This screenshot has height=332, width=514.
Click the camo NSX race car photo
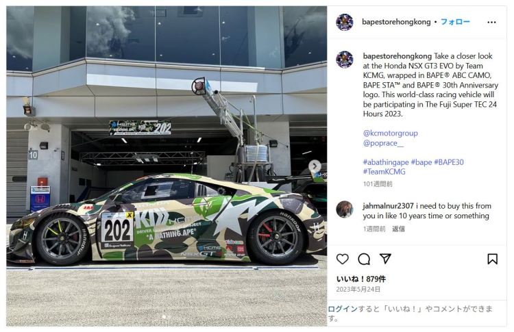[x=167, y=166]
